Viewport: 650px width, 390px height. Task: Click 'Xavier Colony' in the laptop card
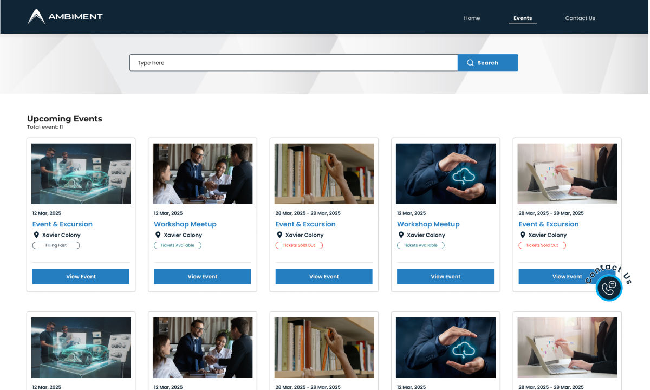pos(548,235)
